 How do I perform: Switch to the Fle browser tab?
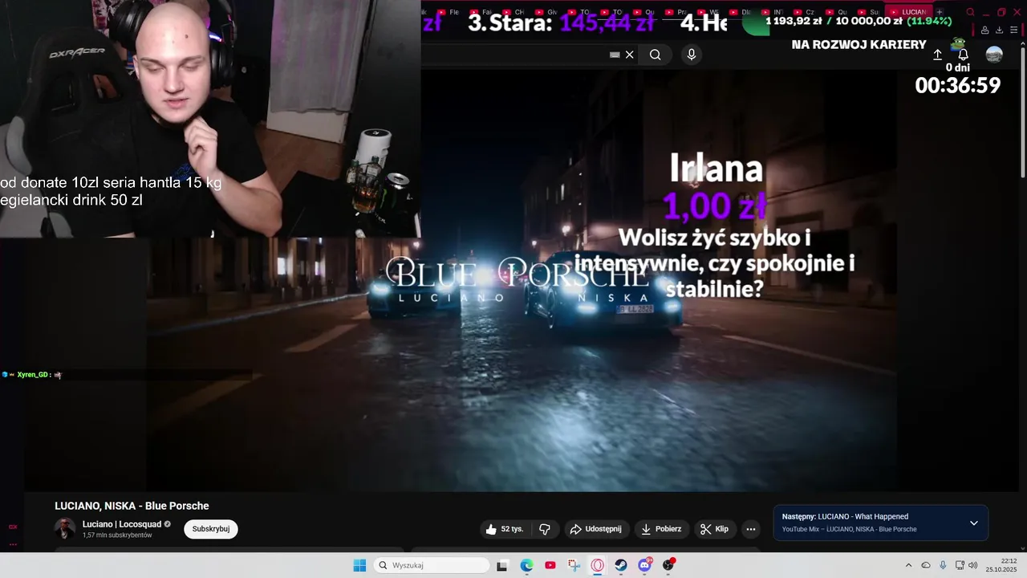(449, 12)
